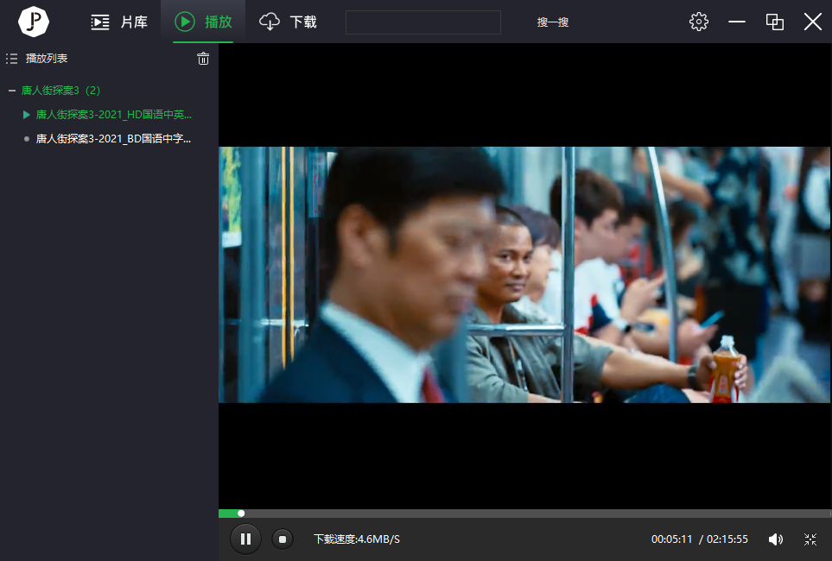Seek forward on the grey progress bar
This screenshot has width=832, height=561.
point(537,514)
